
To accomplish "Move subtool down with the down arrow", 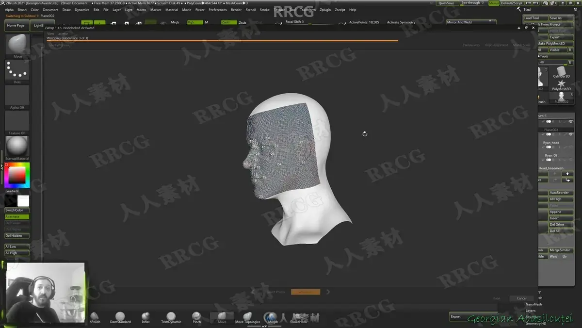I will tap(567, 174).
